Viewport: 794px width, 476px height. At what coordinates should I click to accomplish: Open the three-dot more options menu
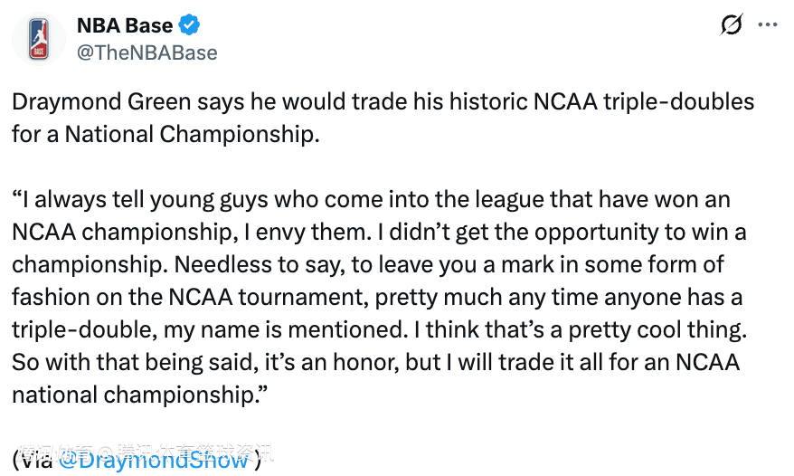pos(766,26)
